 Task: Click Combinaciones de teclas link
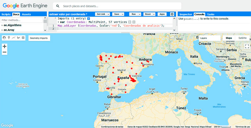(112, 127)
